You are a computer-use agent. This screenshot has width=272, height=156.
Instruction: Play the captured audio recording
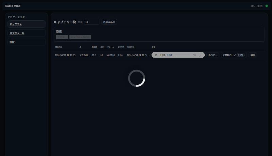coord(156,55)
